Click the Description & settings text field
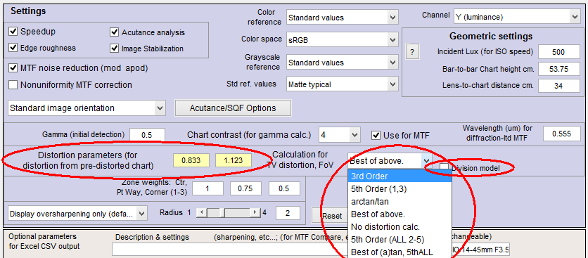 (229, 250)
